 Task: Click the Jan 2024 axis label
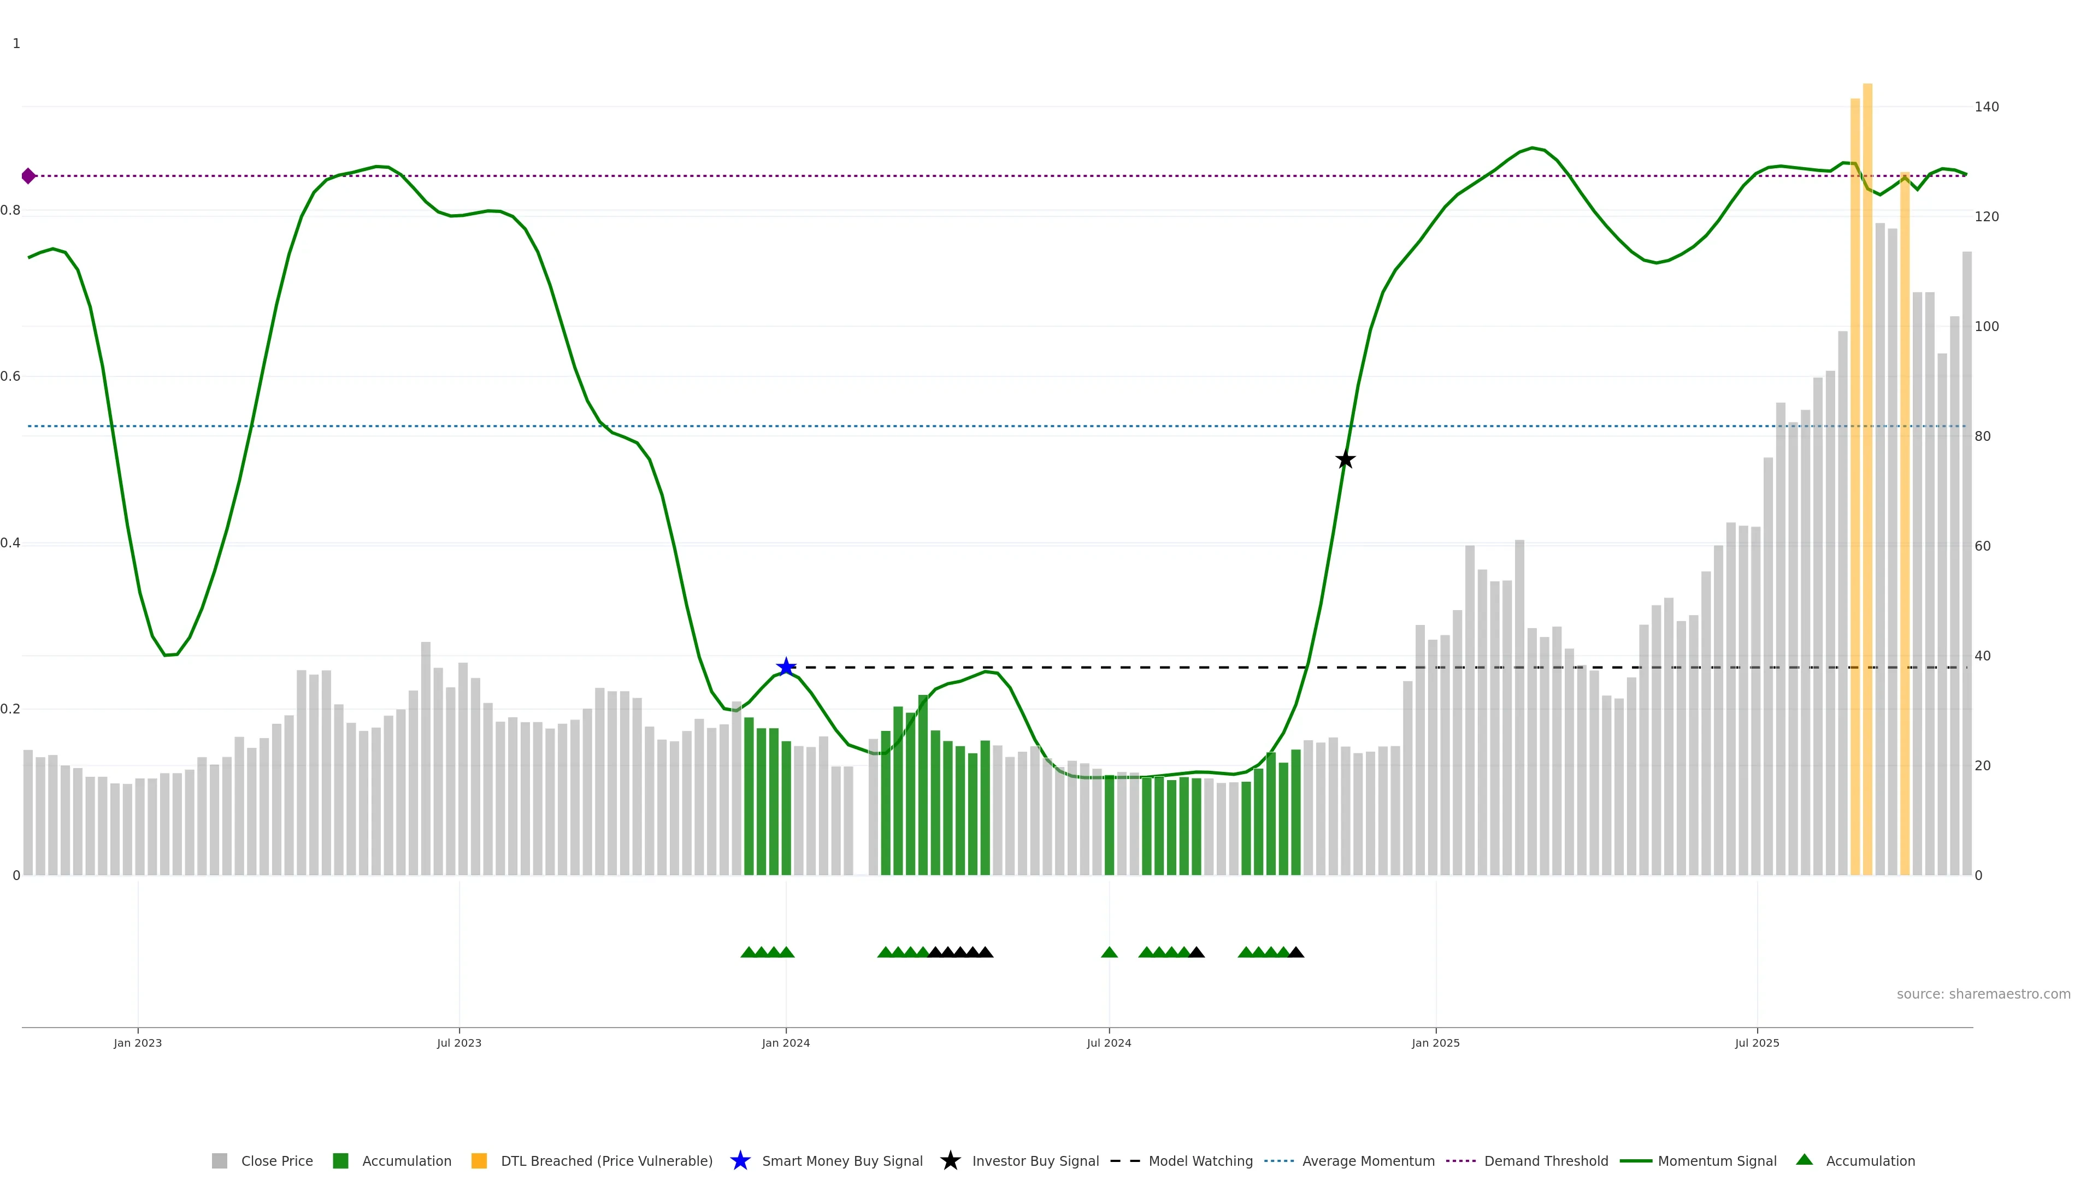pos(786,1043)
